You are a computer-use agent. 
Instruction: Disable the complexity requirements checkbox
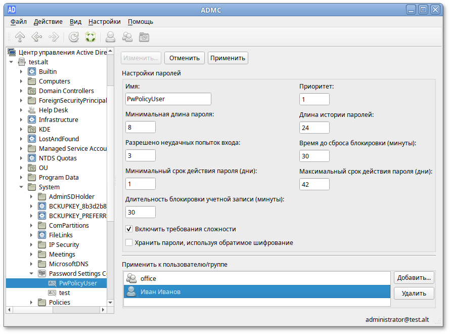click(129, 229)
